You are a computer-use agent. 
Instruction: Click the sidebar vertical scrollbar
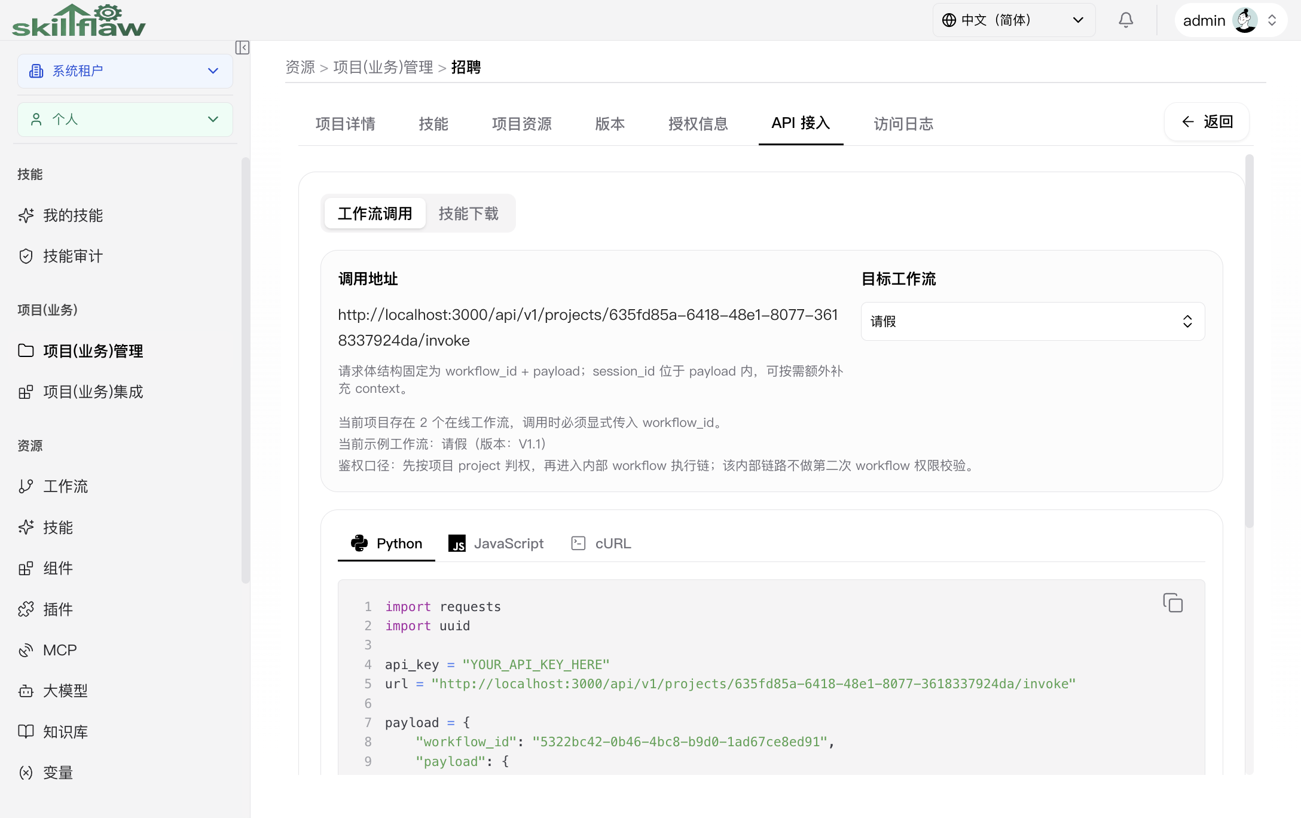[x=245, y=370]
